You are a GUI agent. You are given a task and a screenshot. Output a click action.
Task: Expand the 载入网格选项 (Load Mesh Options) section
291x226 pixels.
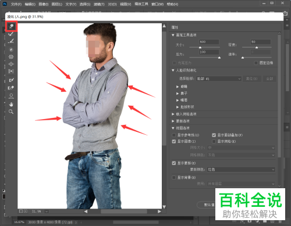(x=173, y=114)
